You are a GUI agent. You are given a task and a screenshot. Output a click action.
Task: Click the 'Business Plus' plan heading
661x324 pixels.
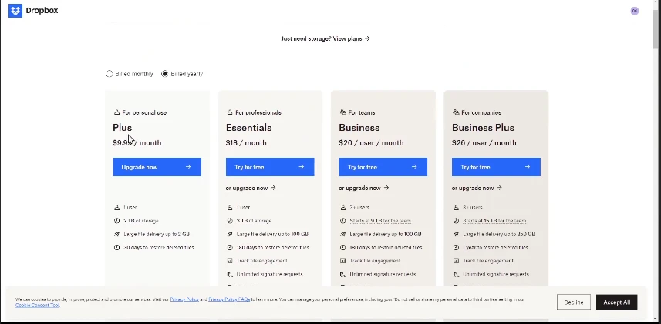(483, 128)
